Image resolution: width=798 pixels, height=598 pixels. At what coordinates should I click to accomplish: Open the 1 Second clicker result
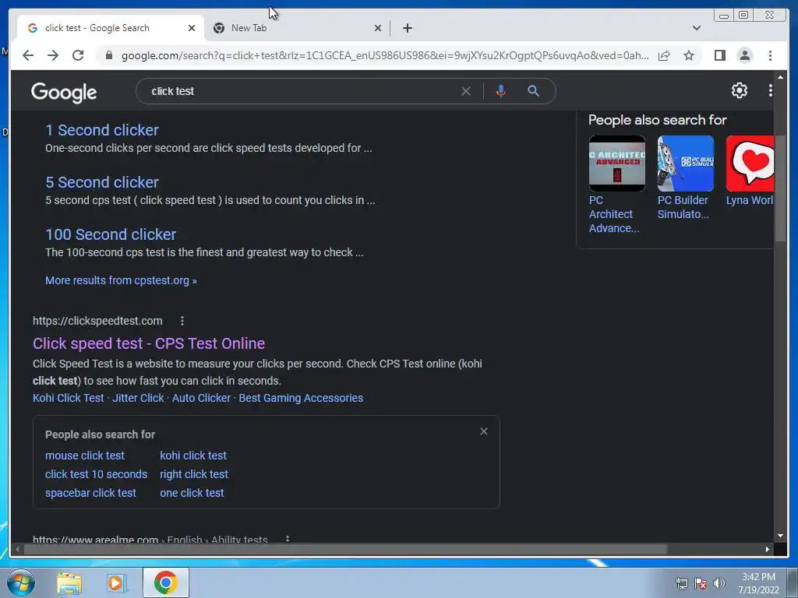tap(102, 130)
